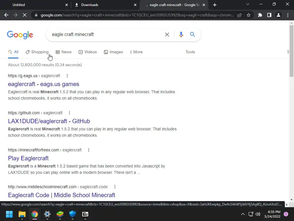The image size is (294, 221).
Task: Go back using the browser back arrow
Action: 6,15
